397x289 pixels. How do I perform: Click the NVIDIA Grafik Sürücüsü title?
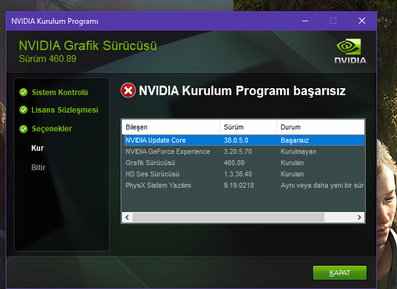[88, 46]
